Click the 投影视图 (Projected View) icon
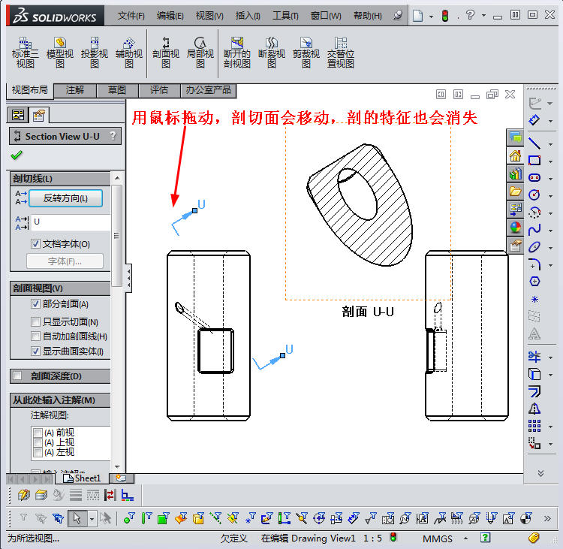The image size is (563, 549). tap(95, 53)
